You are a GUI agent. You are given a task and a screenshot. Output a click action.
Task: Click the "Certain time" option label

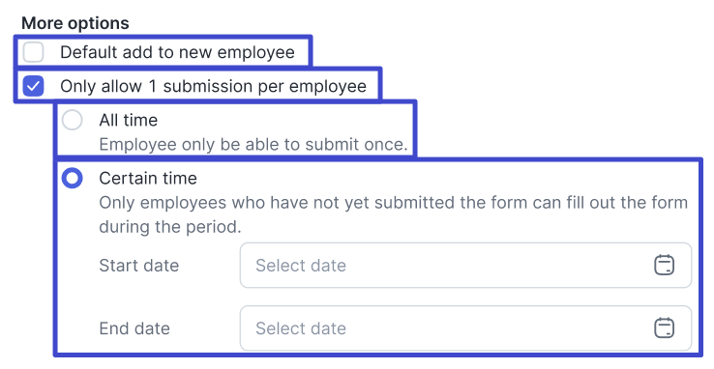pyautogui.click(x=148, y=178)
